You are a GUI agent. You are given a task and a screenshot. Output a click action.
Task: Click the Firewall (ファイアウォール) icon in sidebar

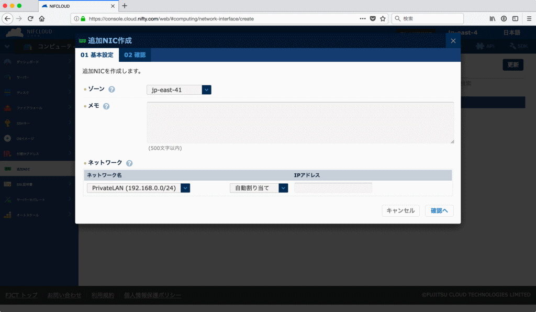click(x=7, y=108)
